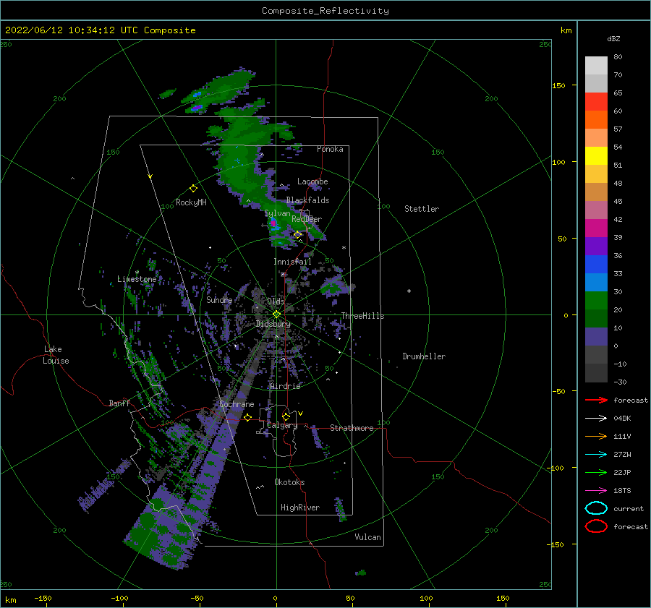Screen dimensions: 651x608
Task: Pick the orange 111V arrow legend icon
Action: [x=596, y=436]
